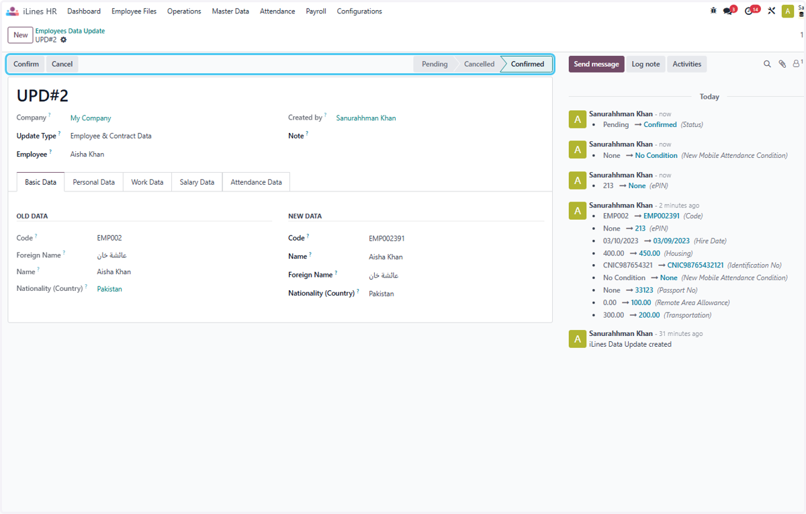Click Send message in the chatter

[596, 65]
